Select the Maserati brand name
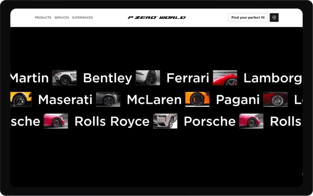Image resolution: width=313 pixels, height=196 pixels. 65,100
